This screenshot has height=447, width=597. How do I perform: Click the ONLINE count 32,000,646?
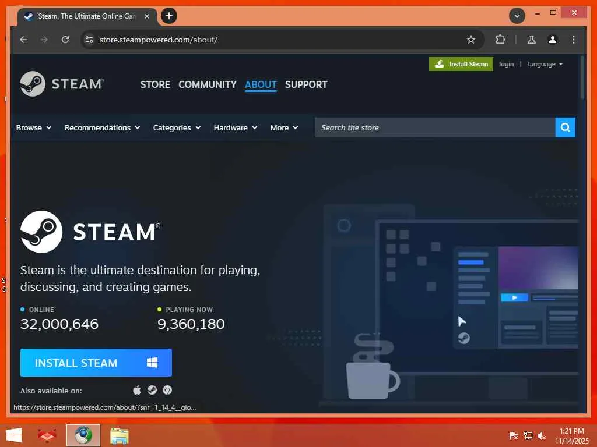pyautogui.click(x=59, y=324)
